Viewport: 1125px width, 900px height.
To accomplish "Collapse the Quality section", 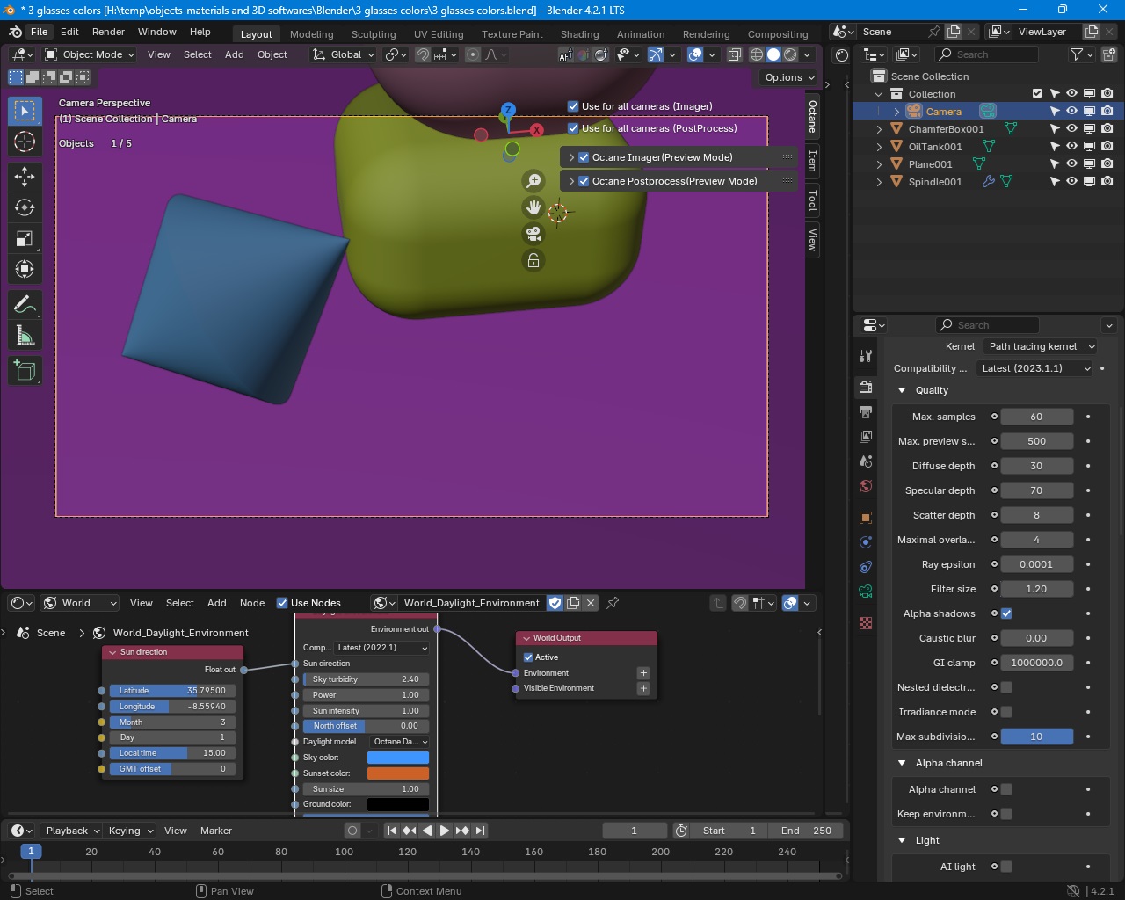I will (x=902, y=390).
